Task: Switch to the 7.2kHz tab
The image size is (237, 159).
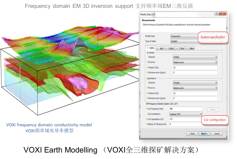Action: (x=180, y=48)
